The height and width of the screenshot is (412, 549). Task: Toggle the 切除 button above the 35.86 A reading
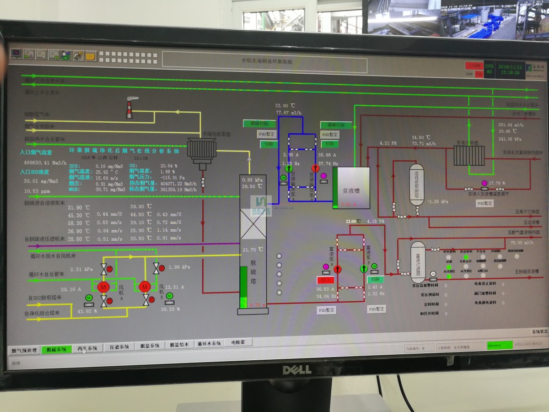click(x=329, y=144)
